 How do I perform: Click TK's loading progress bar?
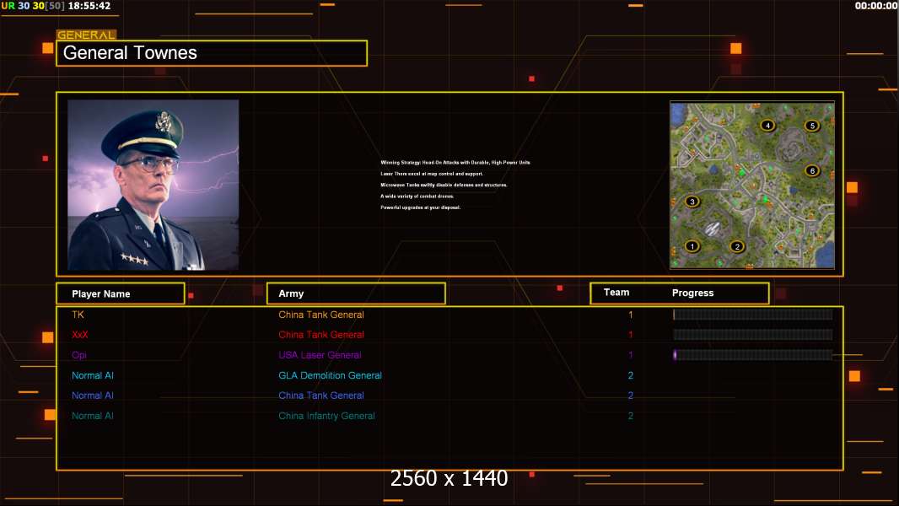[x=753, y=314]
